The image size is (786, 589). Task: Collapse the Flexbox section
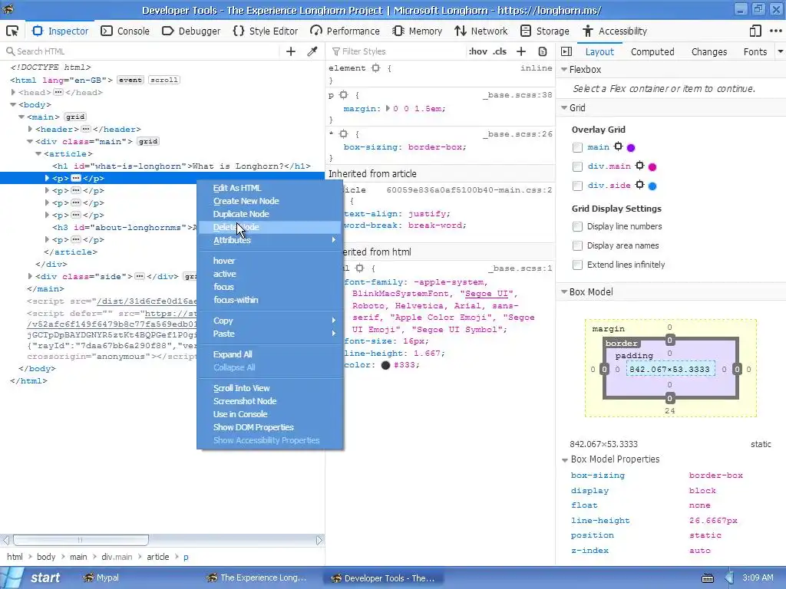tap(564, 70)
